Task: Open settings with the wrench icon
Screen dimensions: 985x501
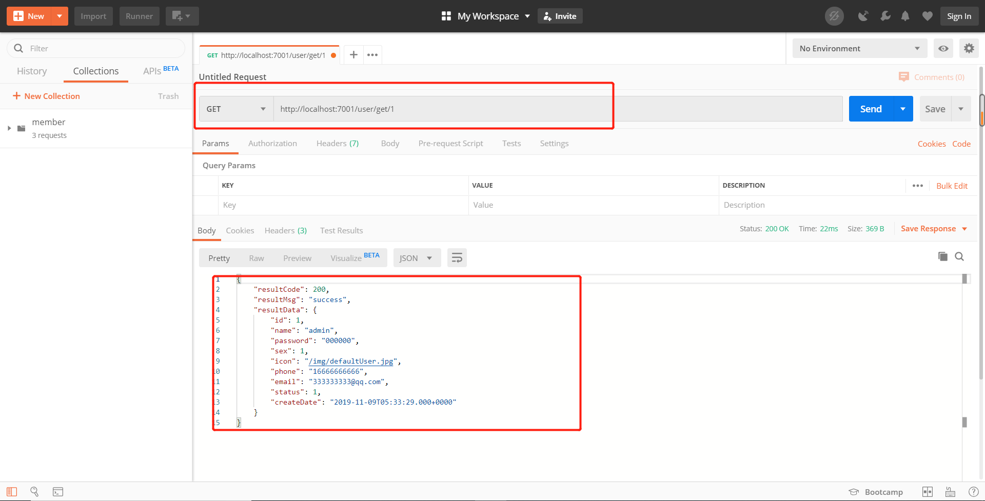Action: coord(885,16)
